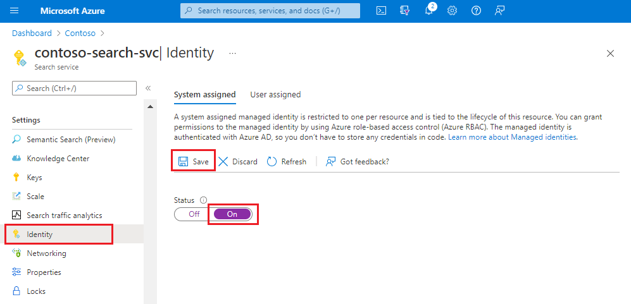Image resolution: width=631 pixels, height=304 pixels.
Task: Select the System assigned tab
Action: [x=204, y=95]
